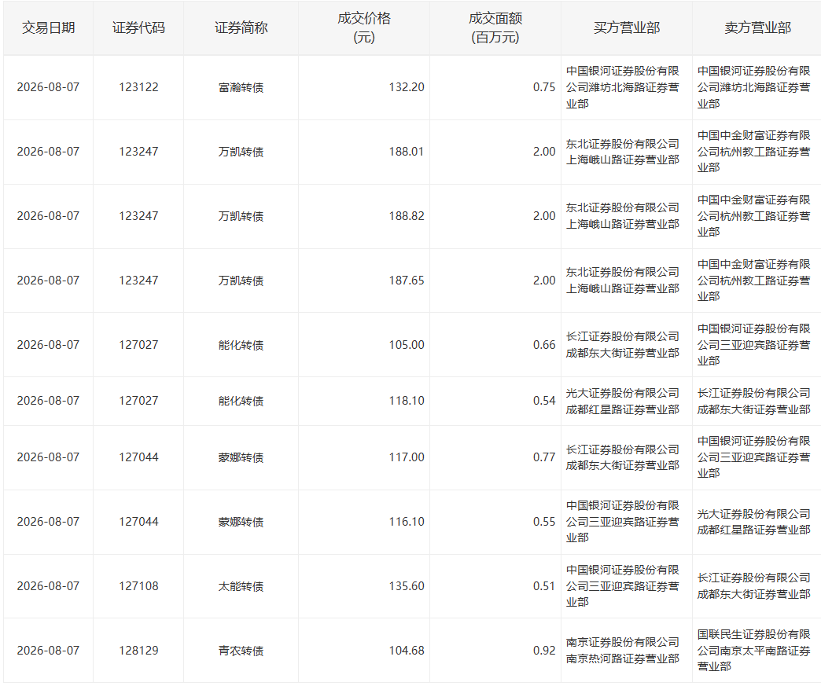This screenshot has width=821, height=686.
Task: Click the 成交价格(元) column header
Action: (364, 28)
